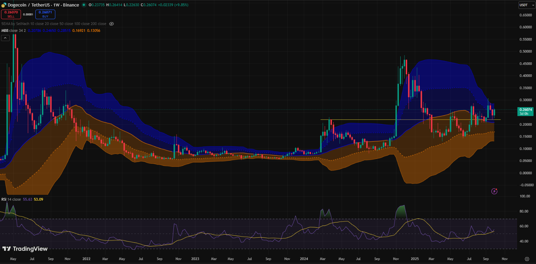Image resolution: width=536 pixels, height=264 pixels.
Task: Select the RSI indicator legend
Action: click(x=4, y=199)
